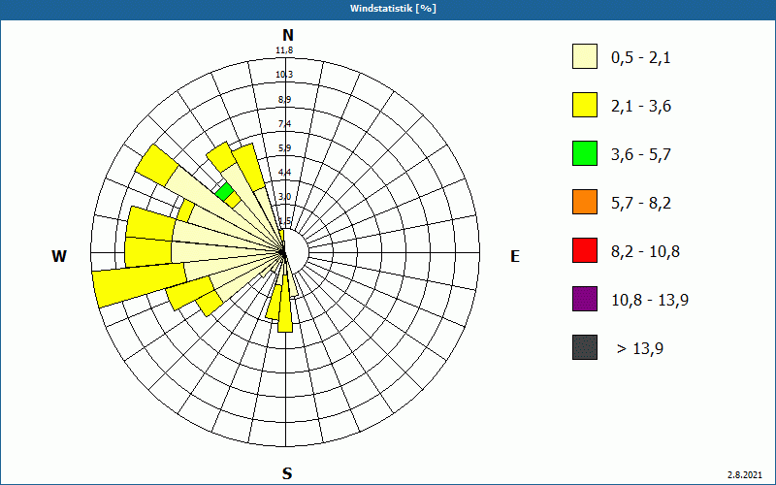The width and height of the screenshot is (776, 485).
Task: Click the '0,5 - 2,1' legend label
Action: point(641,58)
